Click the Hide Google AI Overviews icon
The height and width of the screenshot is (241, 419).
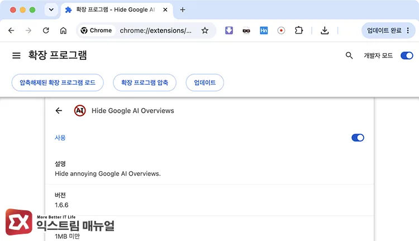pyautogui.click(x=80, y=110)
